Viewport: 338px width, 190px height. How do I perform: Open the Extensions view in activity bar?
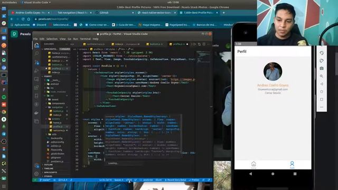pyautogui.click(x=36, y=88)
